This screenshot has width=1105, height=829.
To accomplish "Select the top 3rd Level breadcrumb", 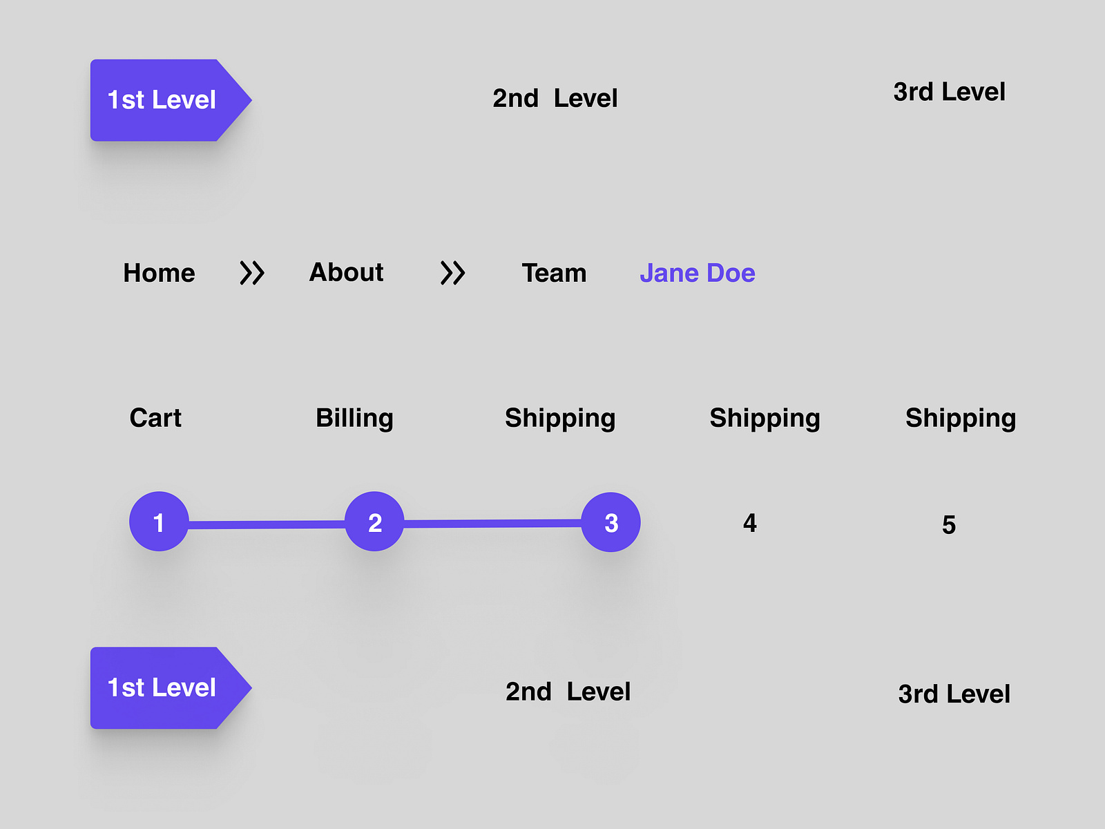I will (949, 92).
